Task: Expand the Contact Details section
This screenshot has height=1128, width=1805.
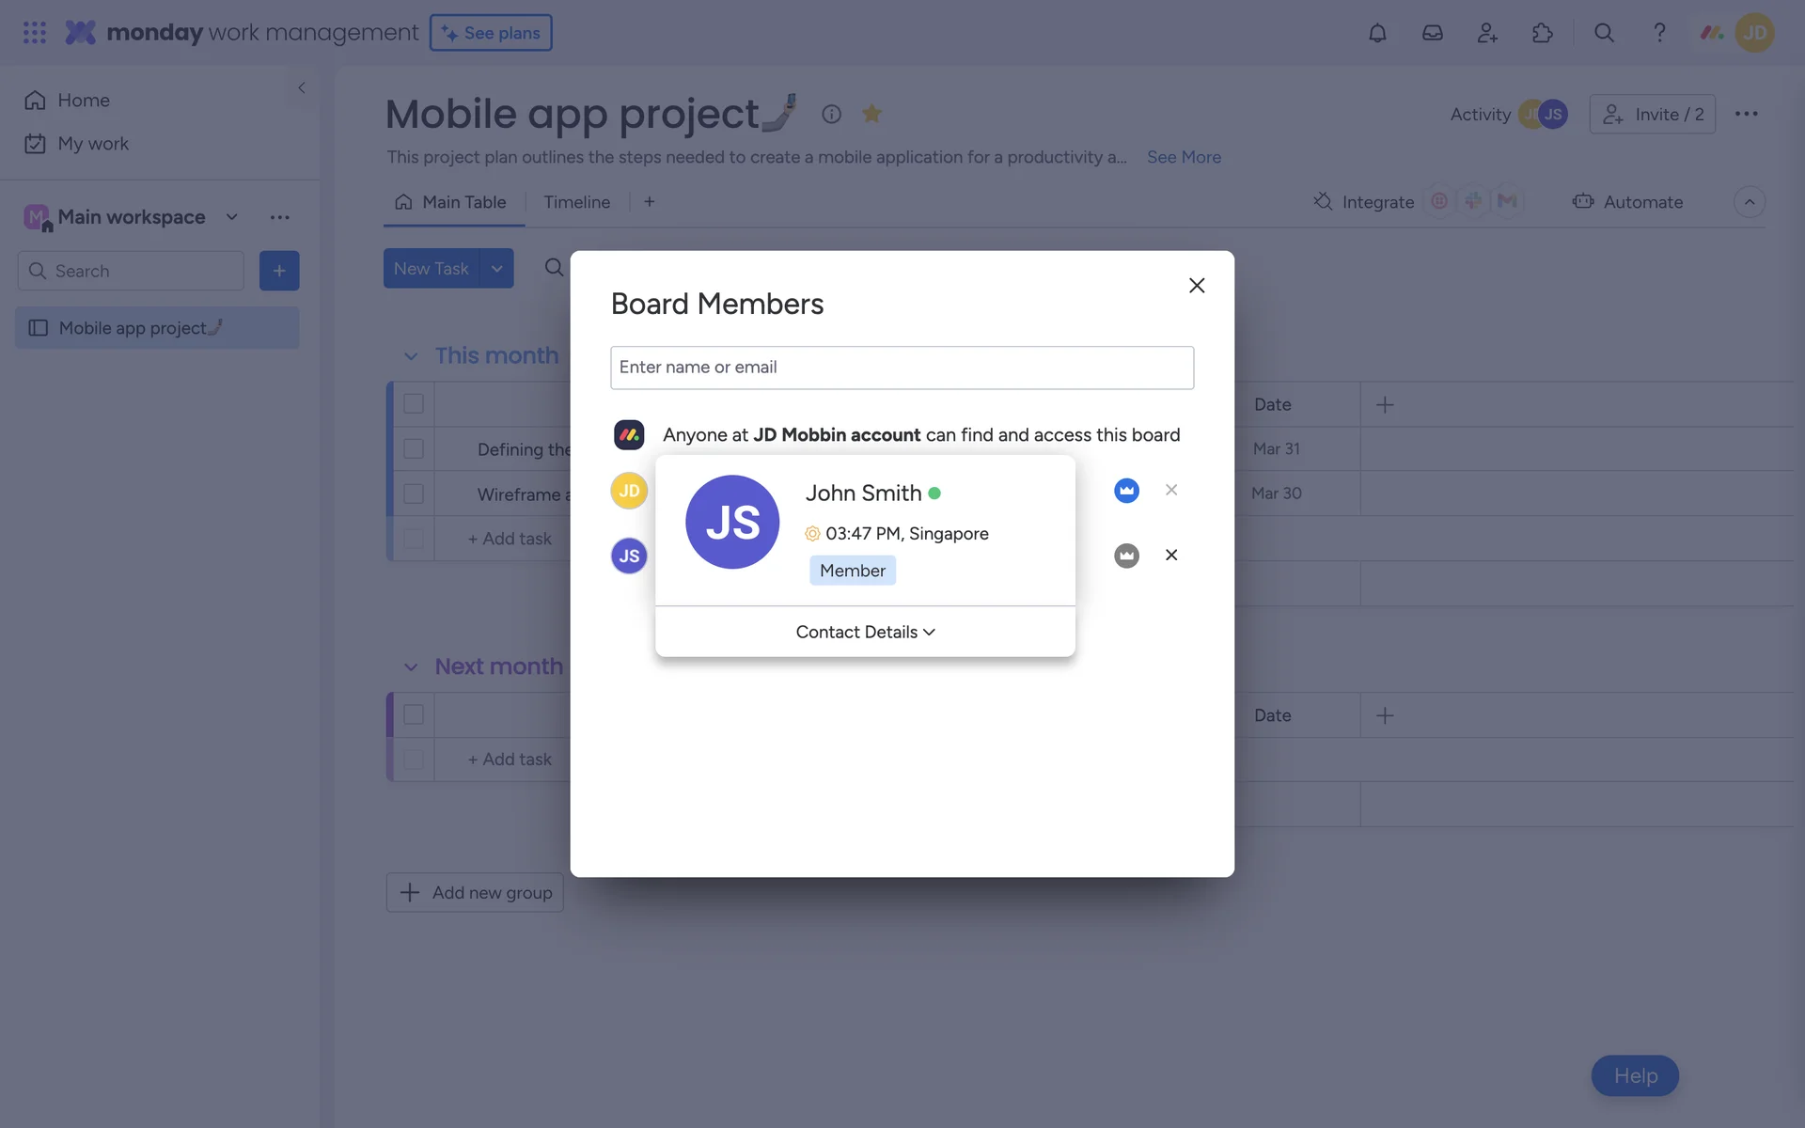Action: [x=865, y=632]
